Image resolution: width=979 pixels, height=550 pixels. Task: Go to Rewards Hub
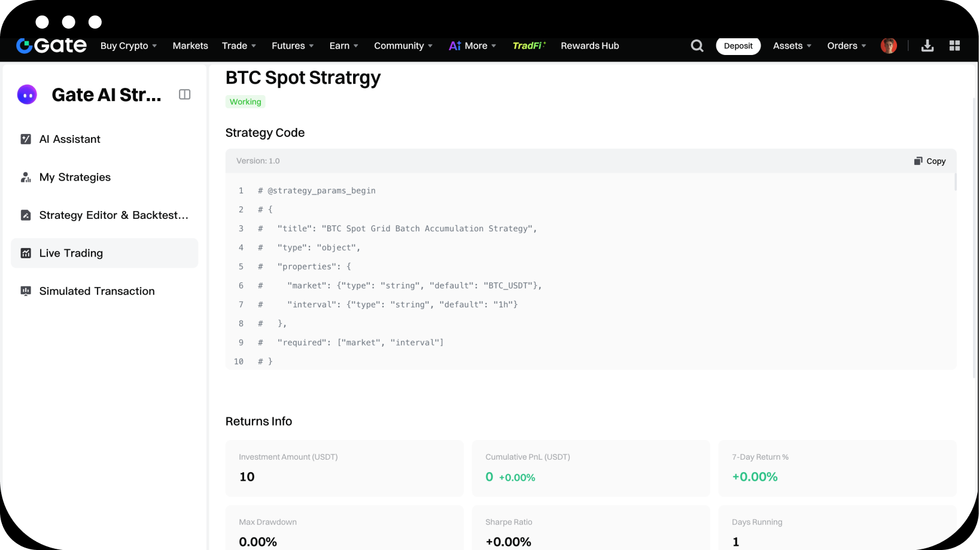[x=590, y=46]
